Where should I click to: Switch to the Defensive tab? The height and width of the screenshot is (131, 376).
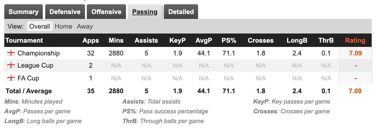click(65, 12)
